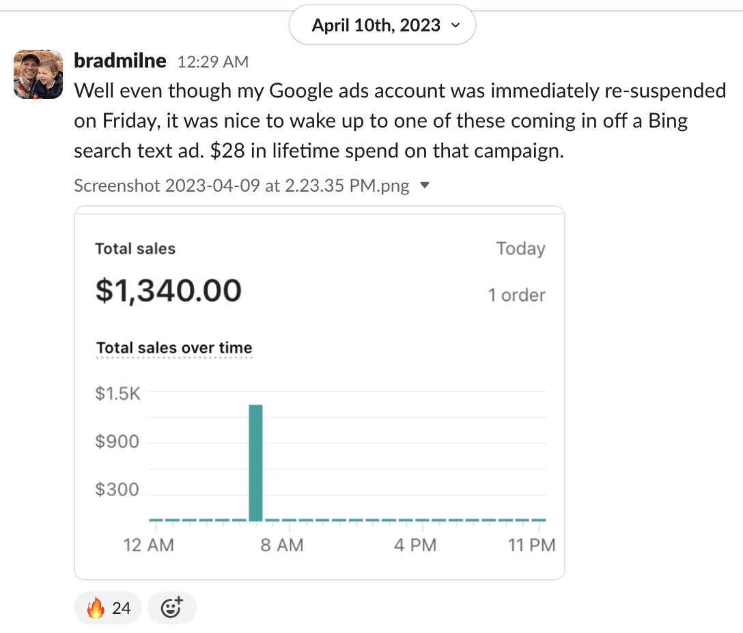The image size is (743, 633).
Task: Click the Total sales over time heading
Action: 174,348
